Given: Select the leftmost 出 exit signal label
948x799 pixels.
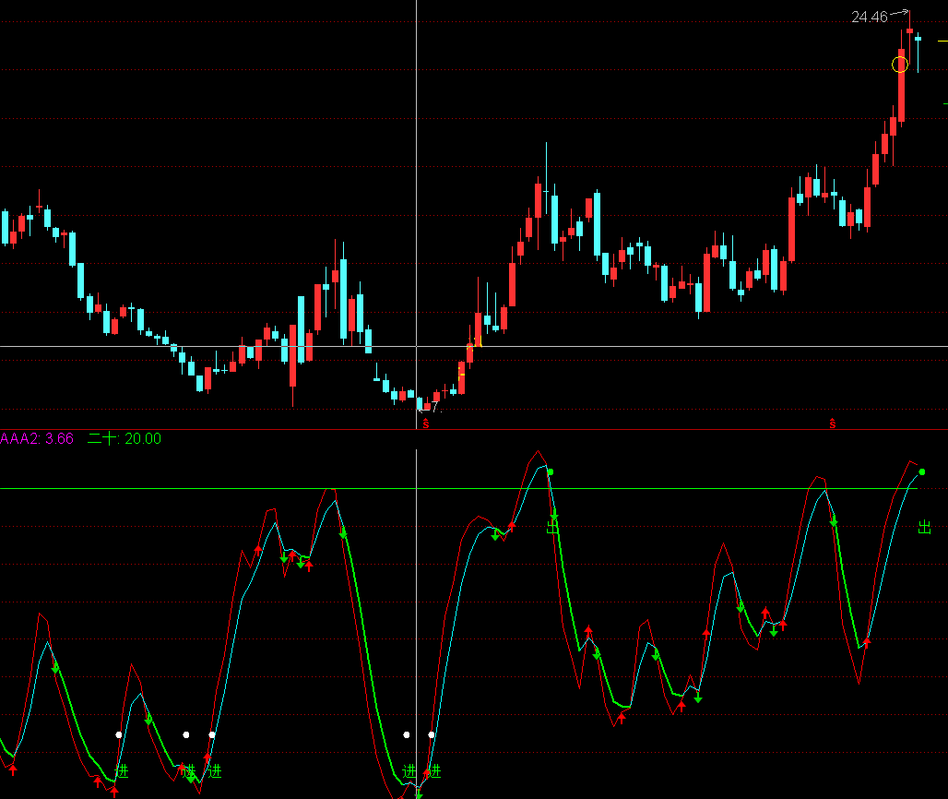Looking at the screenshot, I should tap(552, 528).
